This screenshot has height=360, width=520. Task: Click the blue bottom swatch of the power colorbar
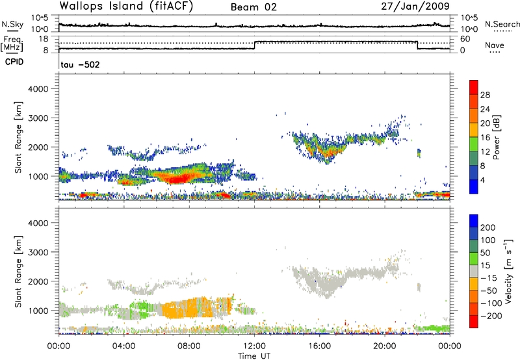pos(474,186)
